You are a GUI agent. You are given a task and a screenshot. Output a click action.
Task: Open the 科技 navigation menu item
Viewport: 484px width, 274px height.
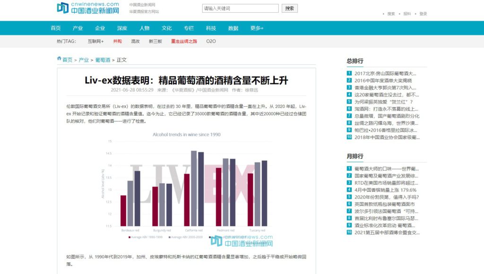point(211,28)
